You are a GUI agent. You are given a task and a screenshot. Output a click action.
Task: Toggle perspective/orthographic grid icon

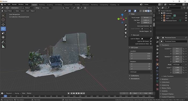(126, 37)
